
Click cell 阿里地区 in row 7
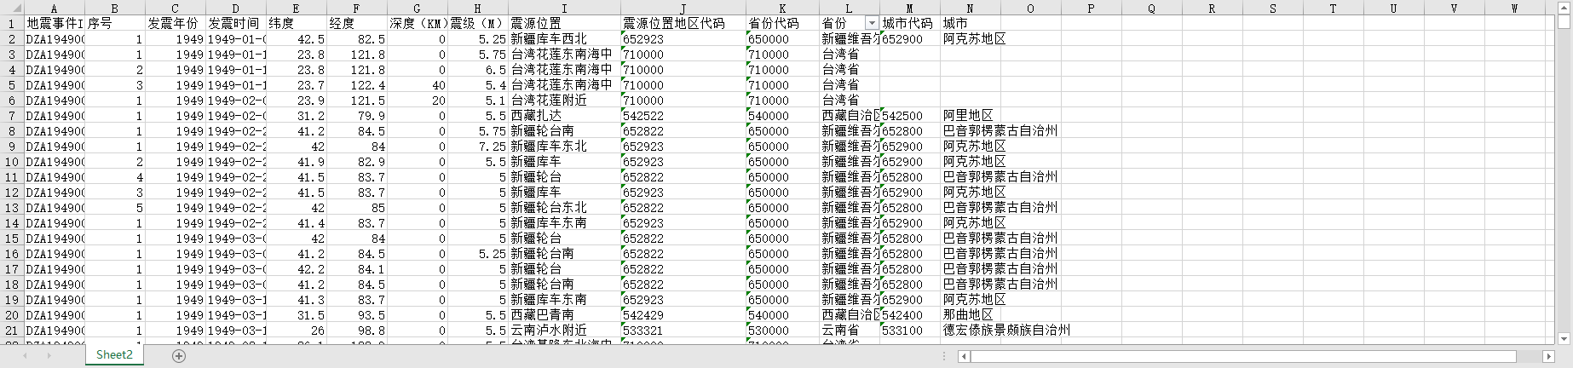click(970, 115)
